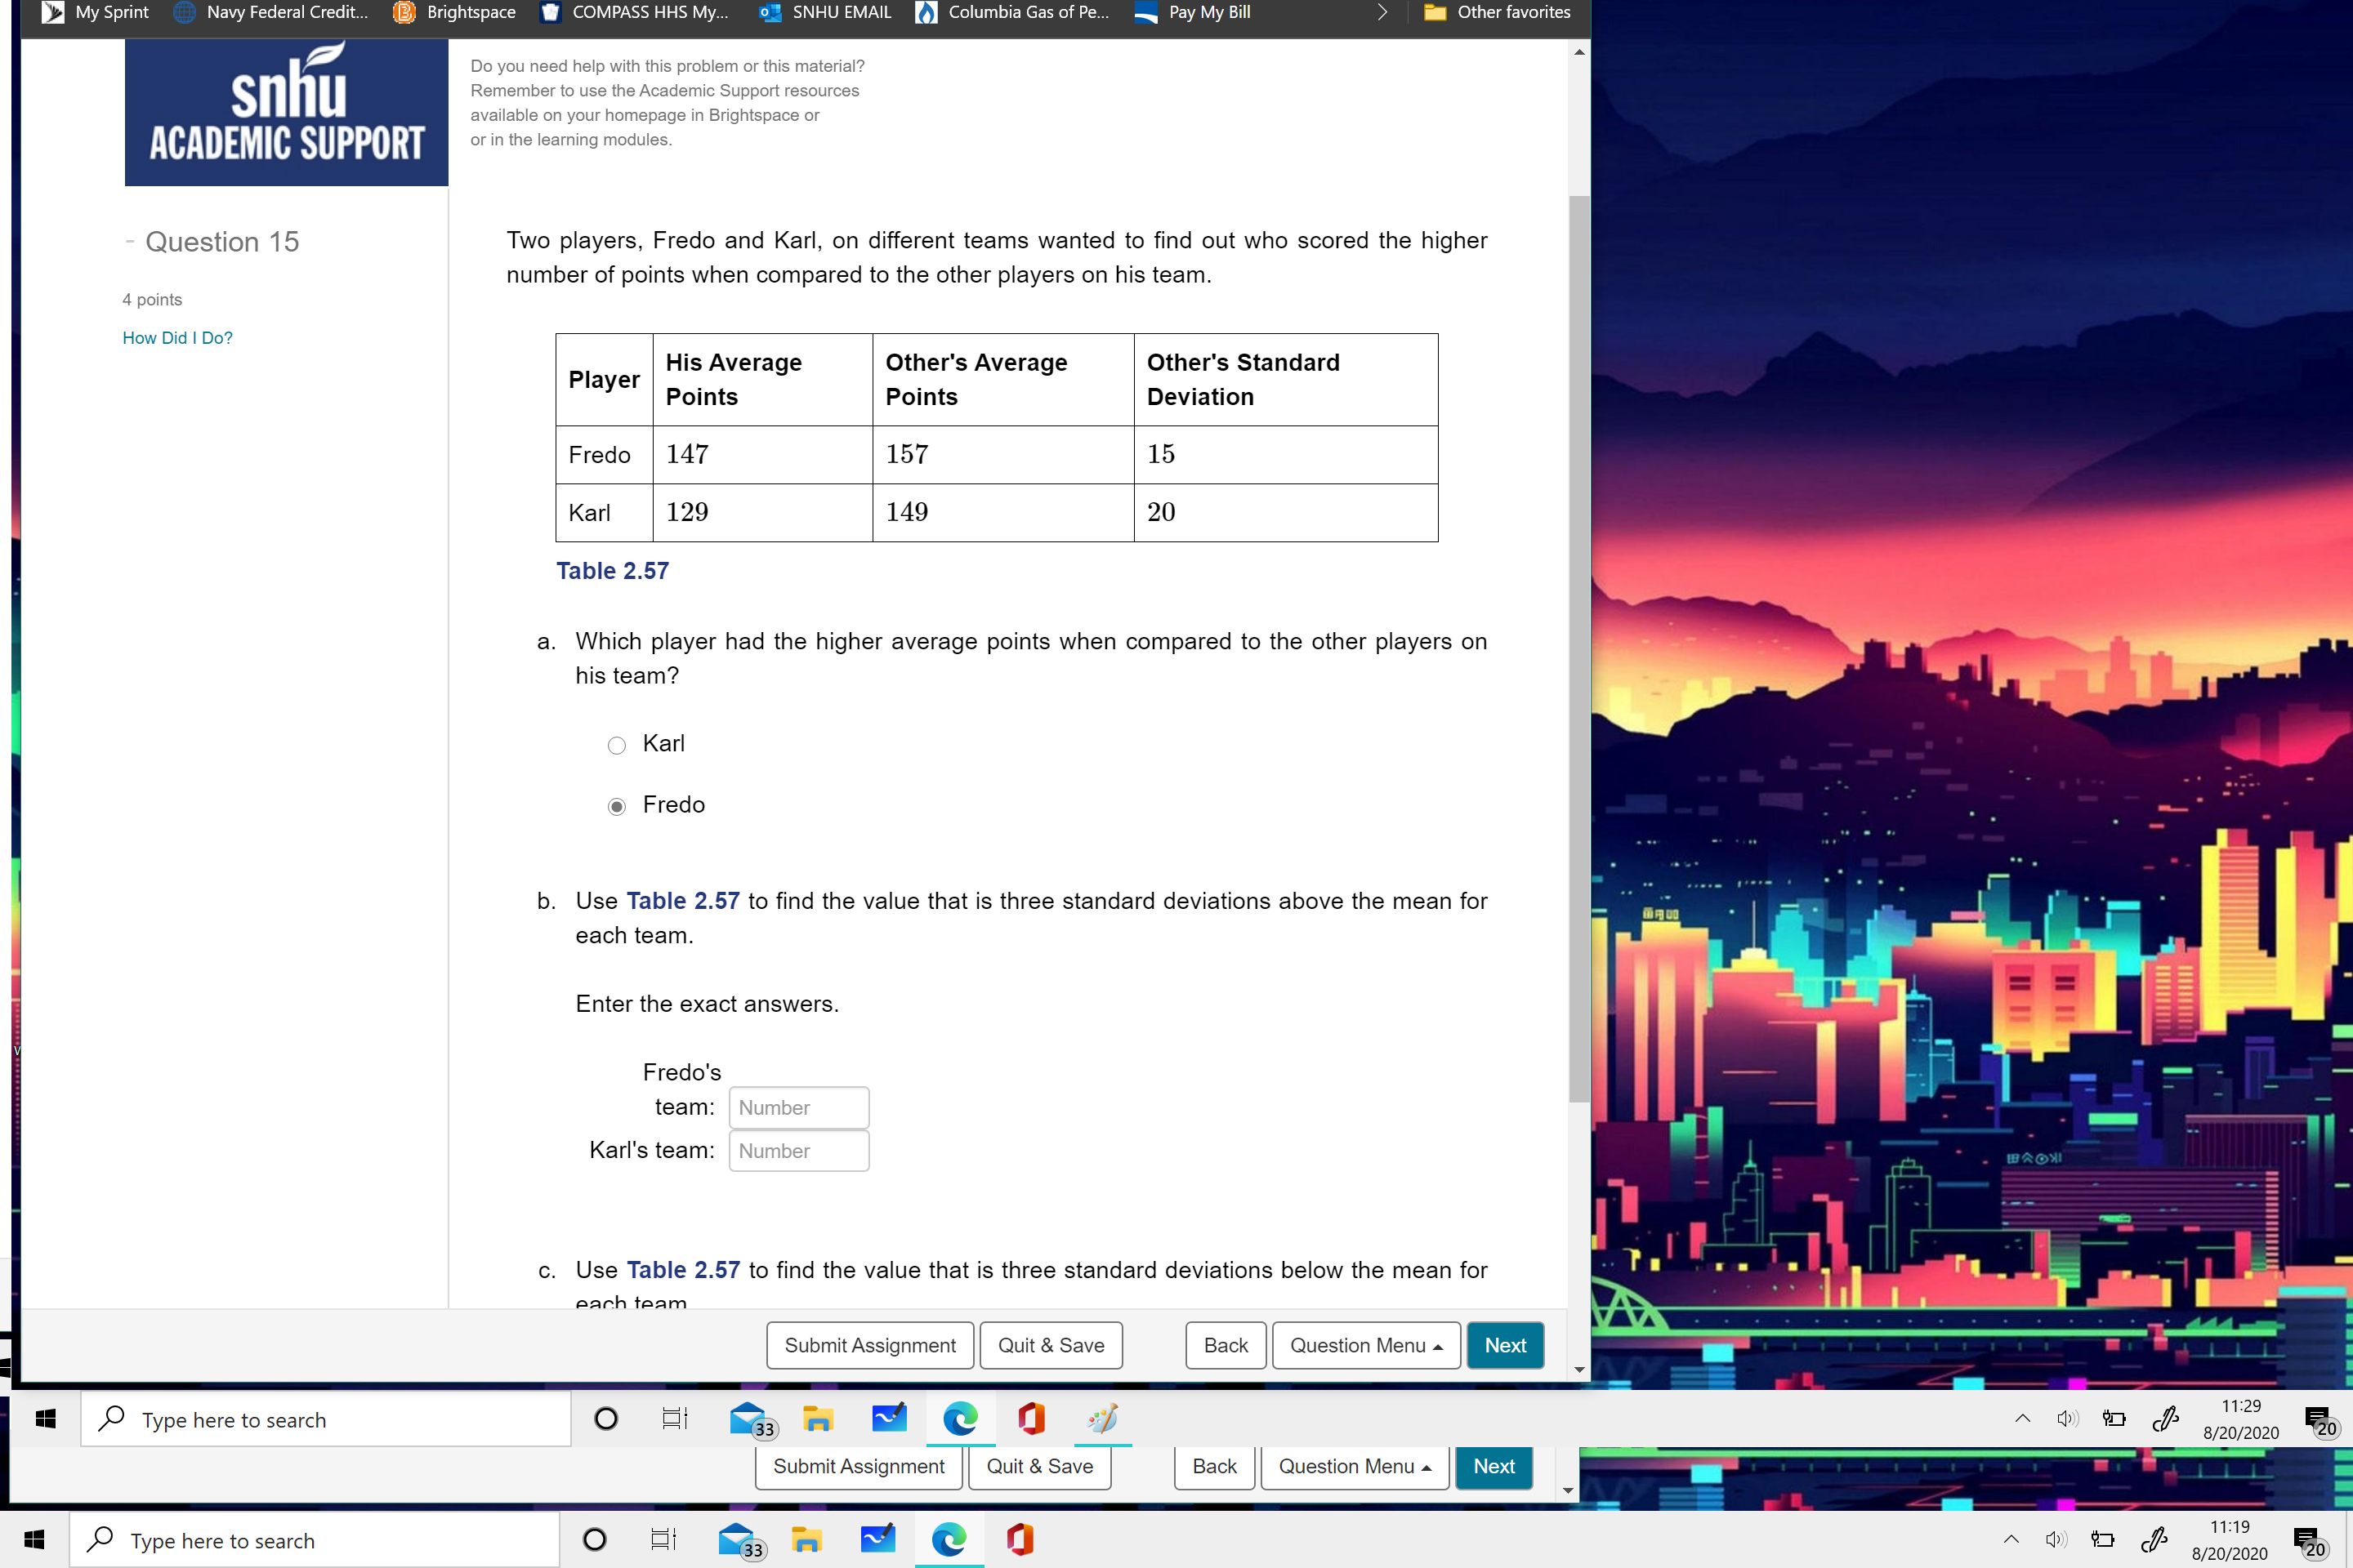Open File Explorer from the taskbar
The image size is (2353, 1568).
(x=819, y=1419)
